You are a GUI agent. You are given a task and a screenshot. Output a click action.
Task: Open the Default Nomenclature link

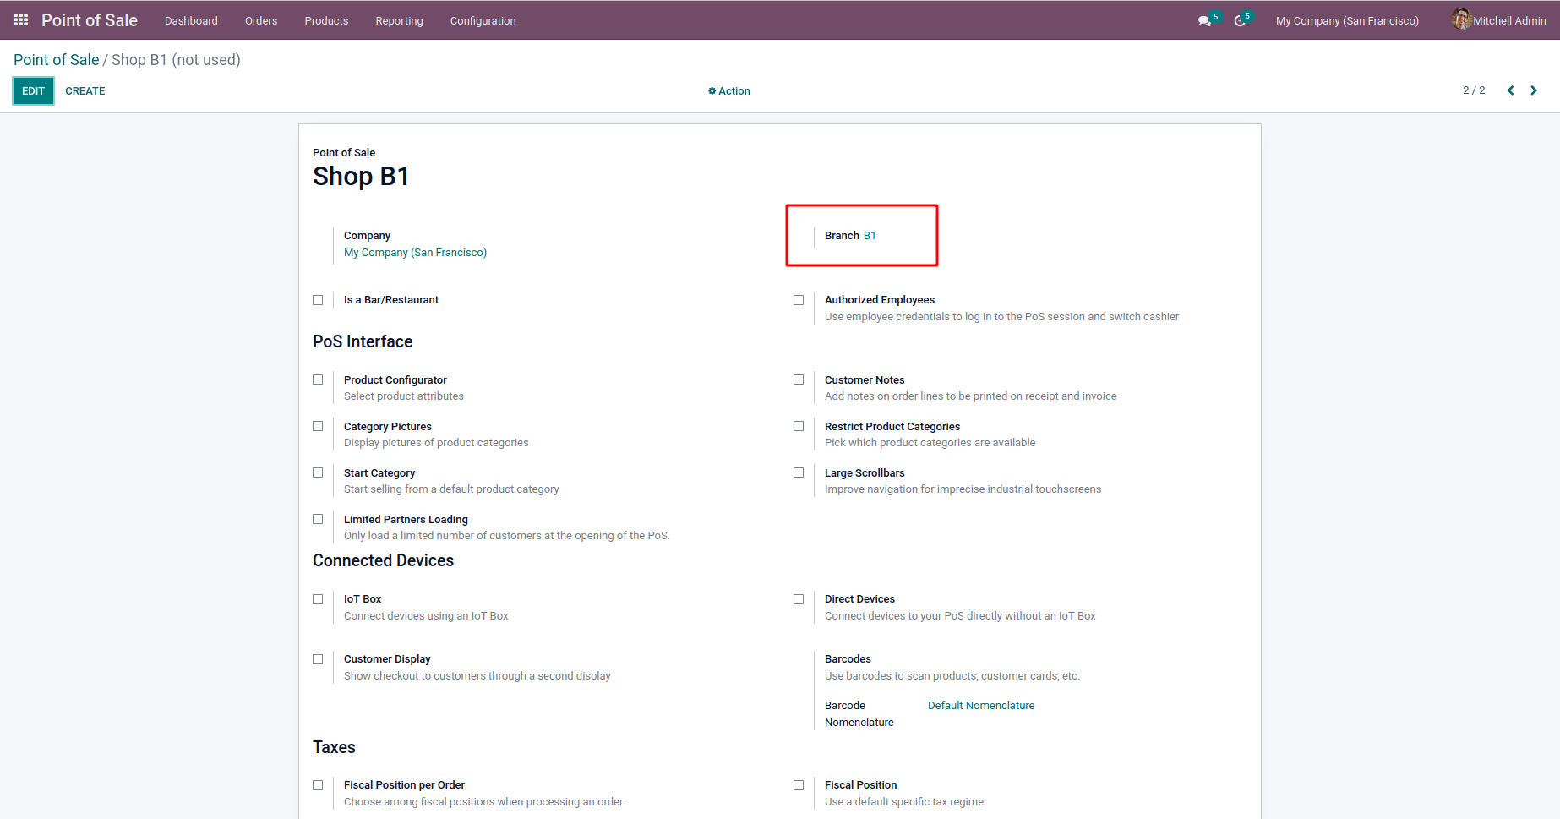click(x=980, y=706)
